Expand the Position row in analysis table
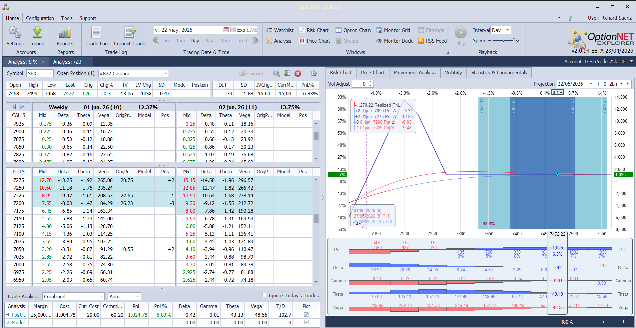The height and width of the screenshot is (328, 636). click(x=7, y=315)
